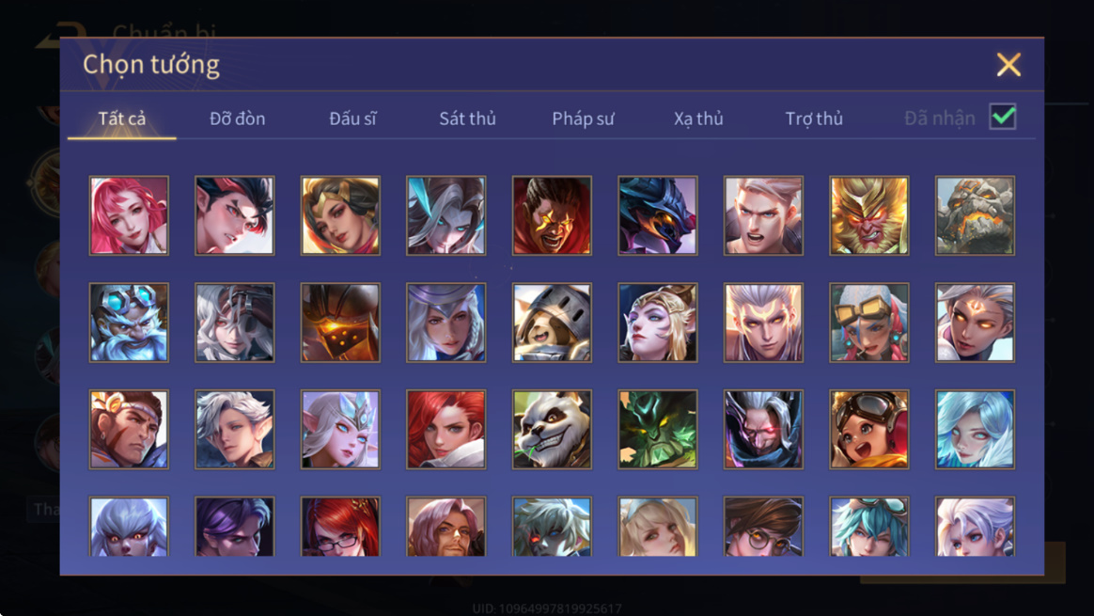Image resolution: width=1094 pixels, height=616 pixels.
Task: Open the Đấu sĩ tab
Action: pos(352,118)
